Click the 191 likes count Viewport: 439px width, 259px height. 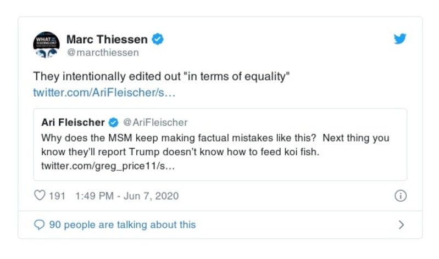(57, 196)
